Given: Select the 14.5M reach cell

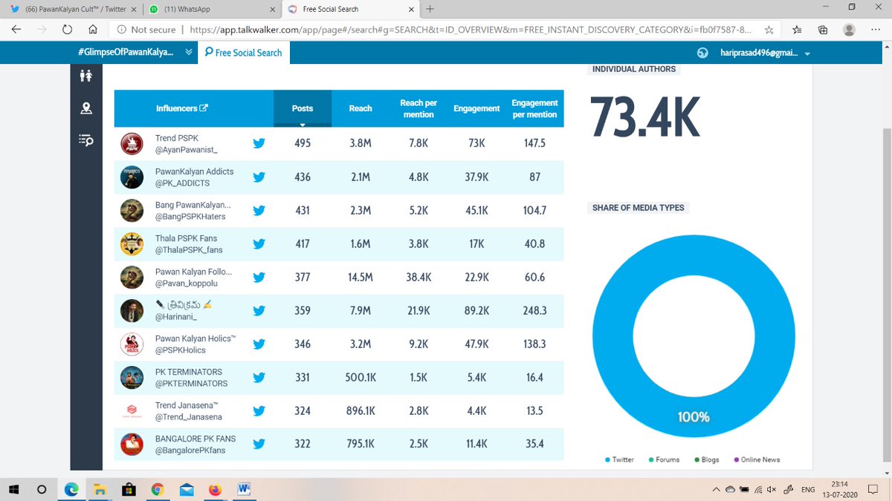Looking at the screenshot, I should 361,277.
